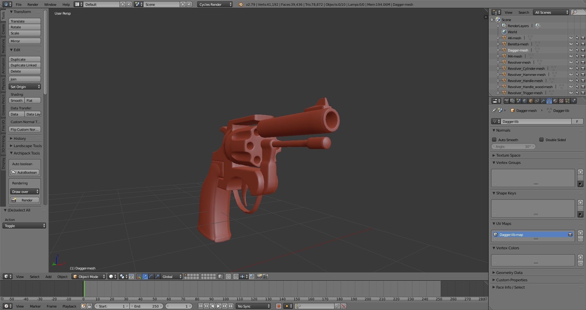Open the Scene properties tab icon
The width and height of the screenshot is (586, 310).
[519, 101]
